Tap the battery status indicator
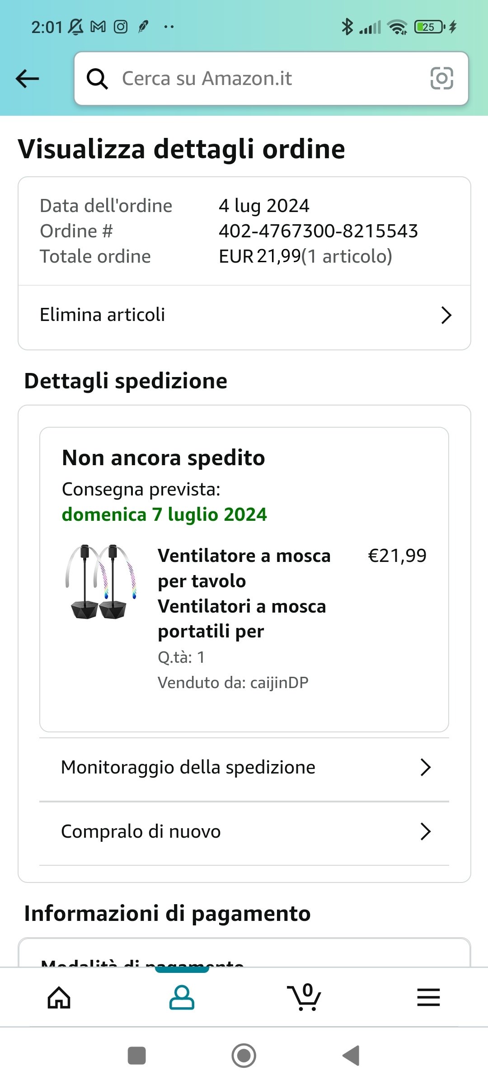This screenshot has width=488, height=1085. [429, 27]
